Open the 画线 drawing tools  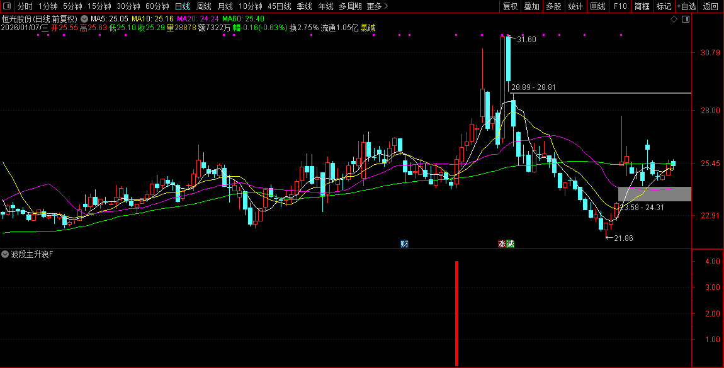point(597,6)
